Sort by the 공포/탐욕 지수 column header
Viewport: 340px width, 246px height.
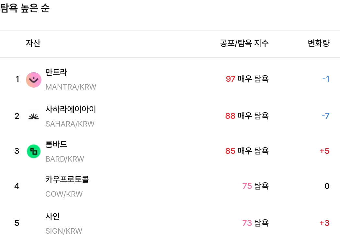[x=244, y=43]
